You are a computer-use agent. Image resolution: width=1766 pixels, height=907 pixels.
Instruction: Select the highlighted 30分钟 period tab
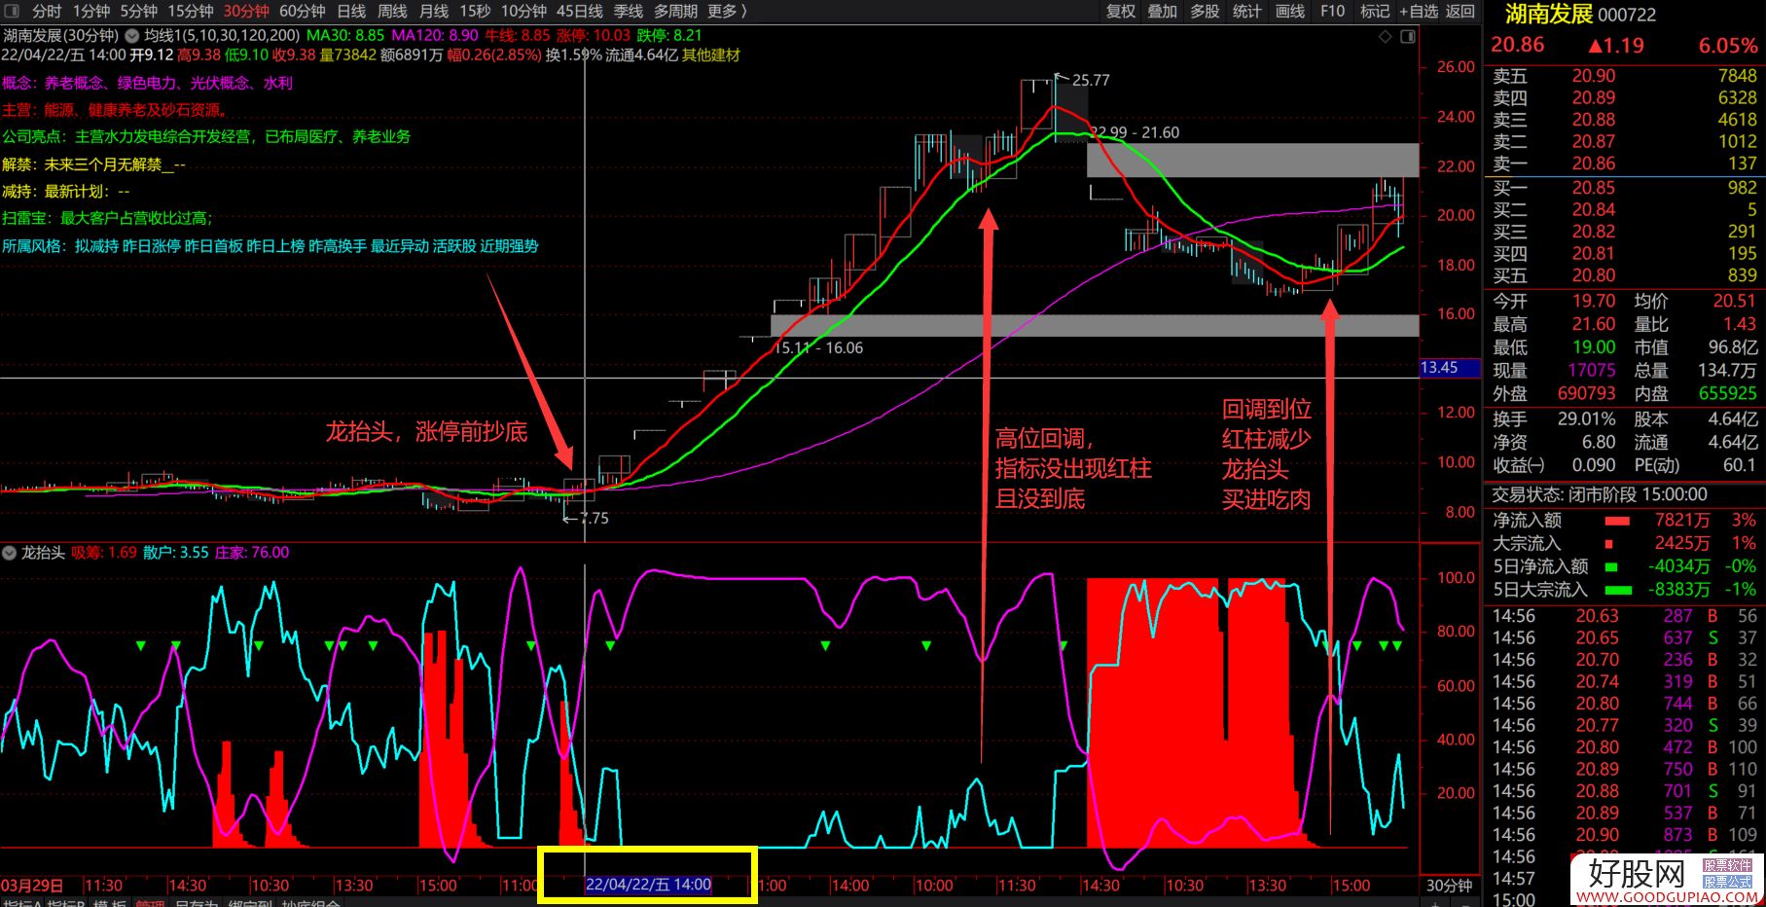pyautogui.click(x=246, y=11)
